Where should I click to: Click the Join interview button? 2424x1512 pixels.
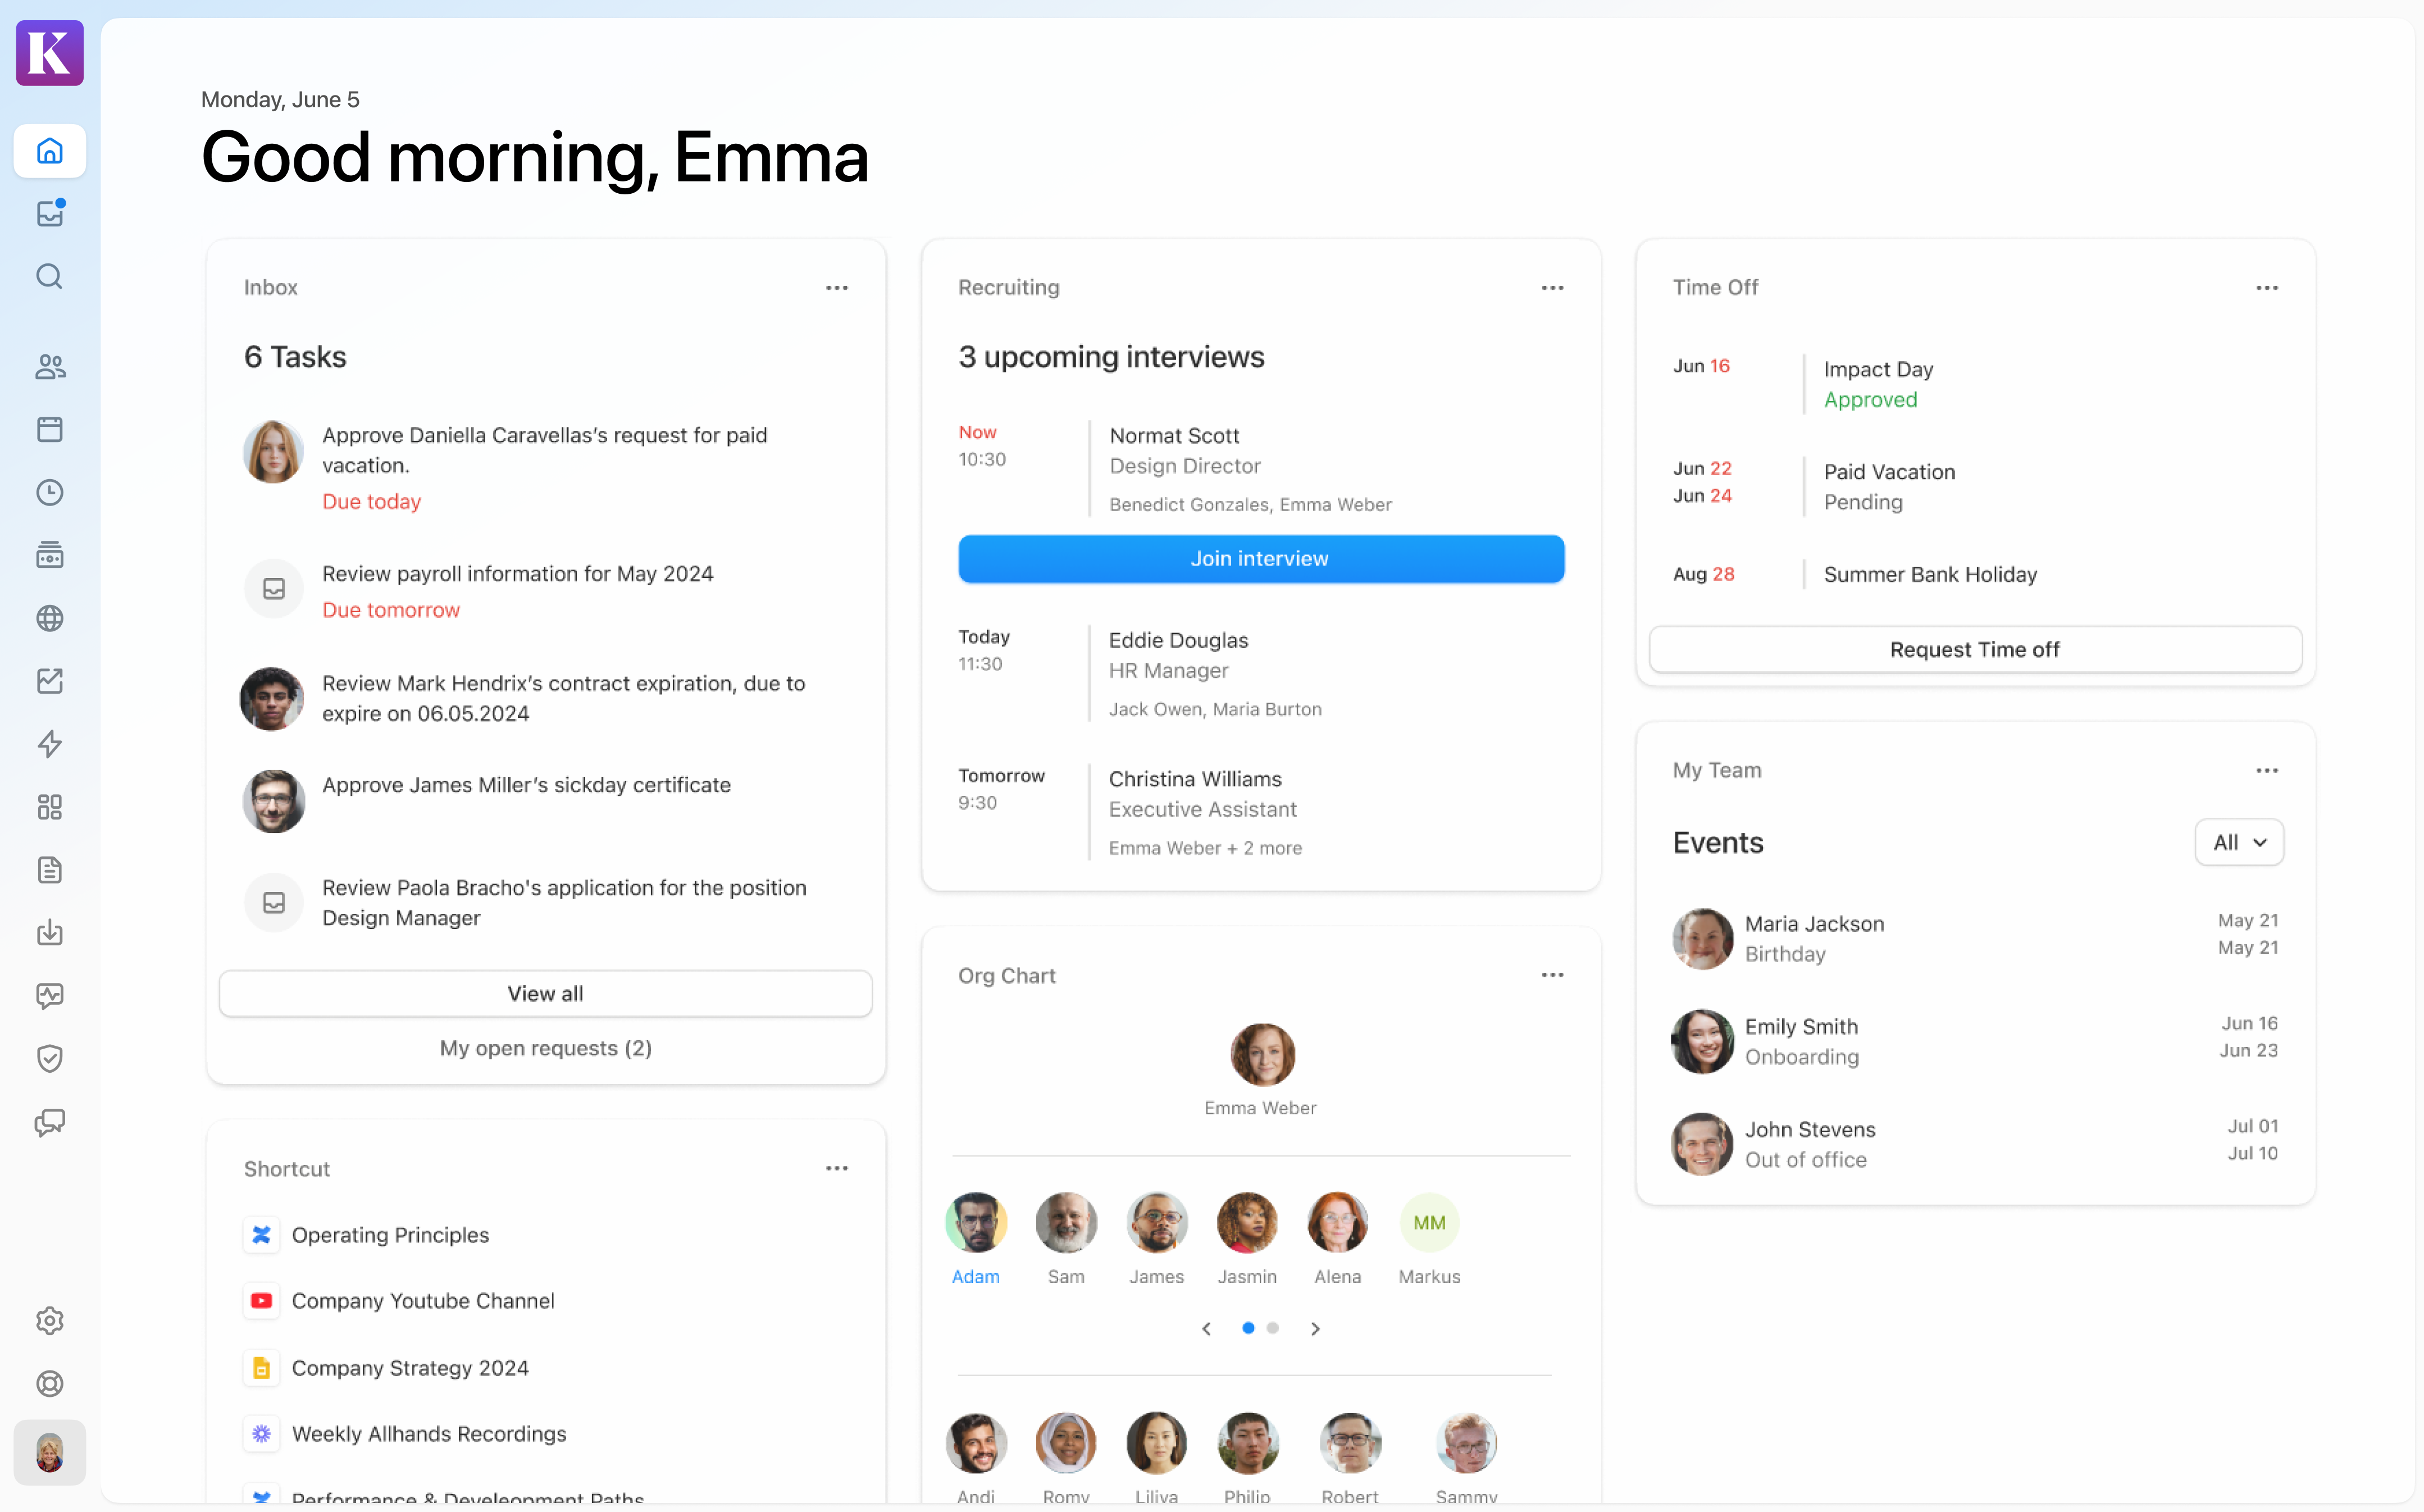[1261, 559]
